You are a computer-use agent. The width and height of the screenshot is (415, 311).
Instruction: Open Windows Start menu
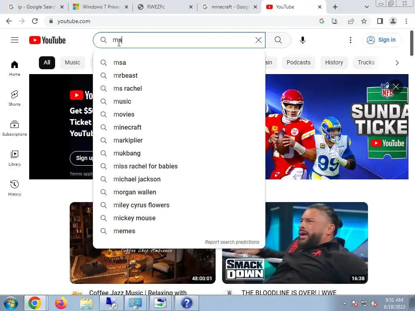11,303
